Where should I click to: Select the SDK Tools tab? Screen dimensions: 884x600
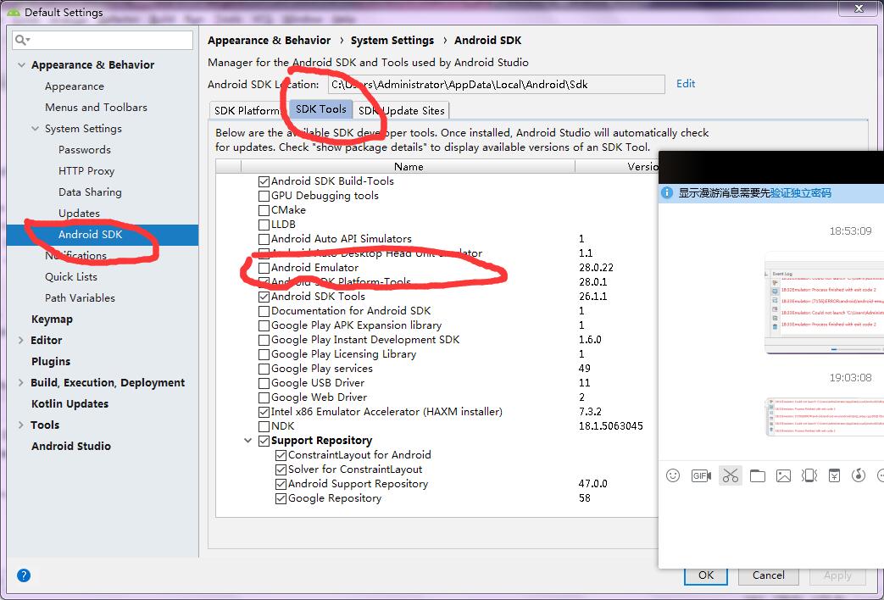tap(320, 109)
